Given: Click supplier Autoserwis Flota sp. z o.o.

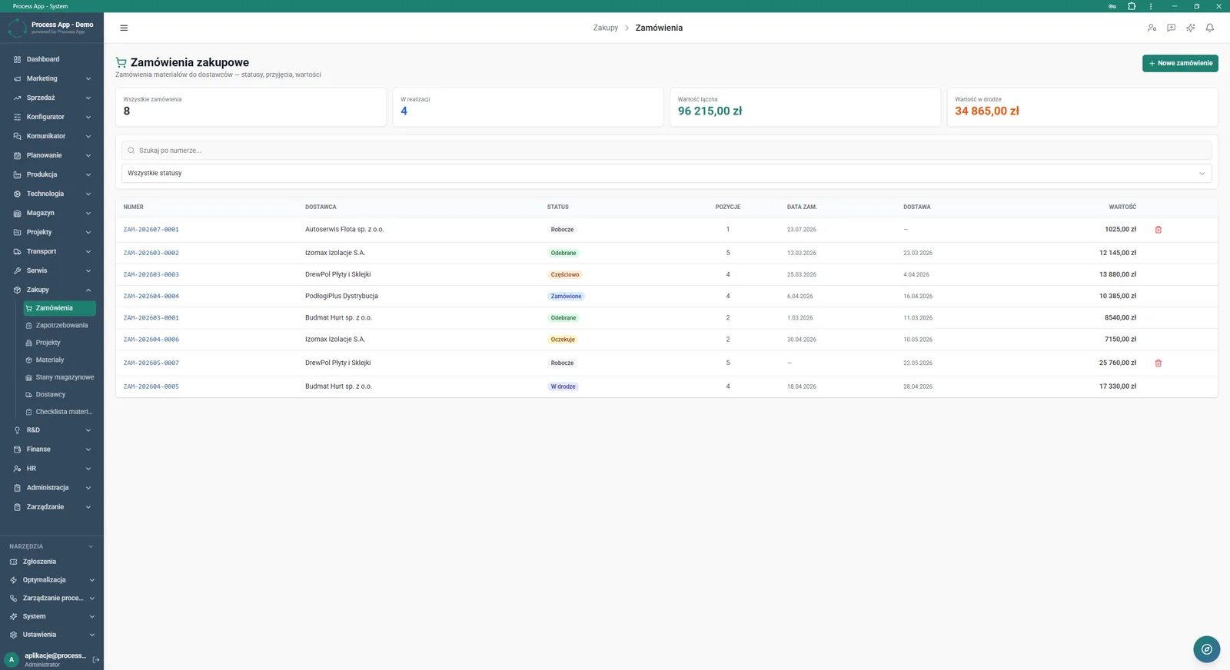Looking at the screenshot, I should (x=344, y=230).
